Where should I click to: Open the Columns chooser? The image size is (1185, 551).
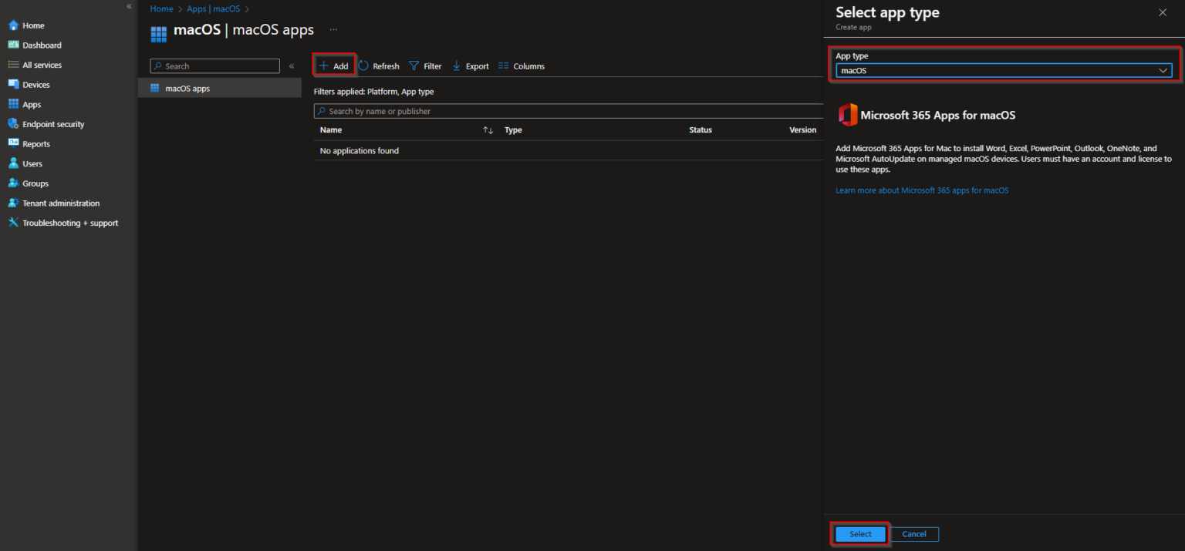tap(522, 66)
